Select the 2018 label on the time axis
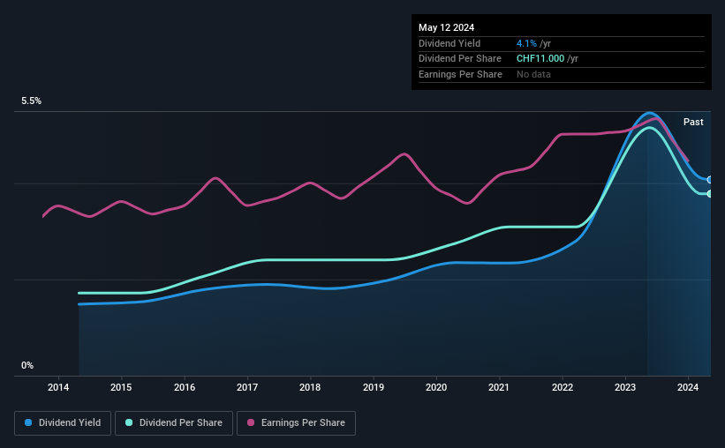Viewport: 725px width, 448px height. (310, 387)
